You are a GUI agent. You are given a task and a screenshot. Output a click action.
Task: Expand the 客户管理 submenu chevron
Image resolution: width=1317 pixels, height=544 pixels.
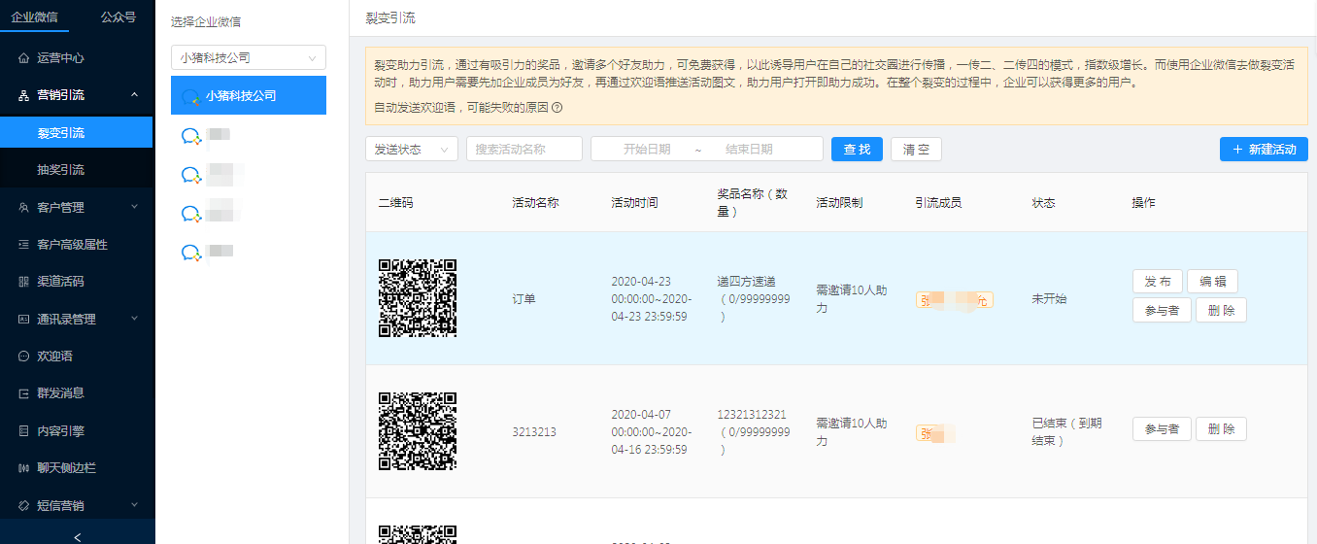[x=134, y=207]
